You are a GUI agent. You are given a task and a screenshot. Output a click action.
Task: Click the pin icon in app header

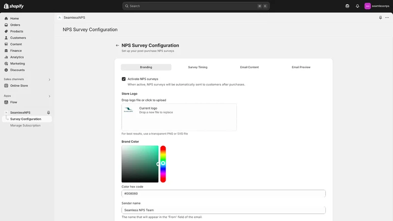pos(380,18)
